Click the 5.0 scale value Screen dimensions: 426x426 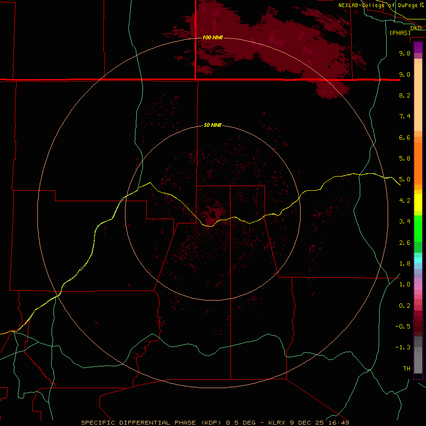[405, 179]
